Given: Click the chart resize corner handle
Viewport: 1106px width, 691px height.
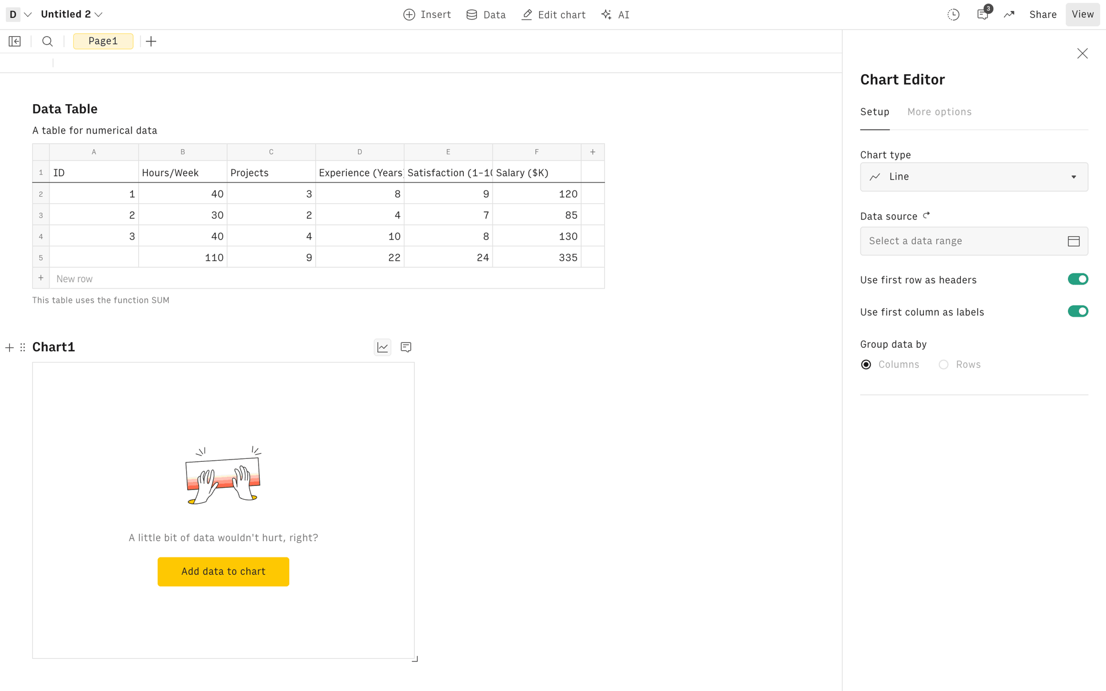Looking at the screenshot, I should (415, 659).
